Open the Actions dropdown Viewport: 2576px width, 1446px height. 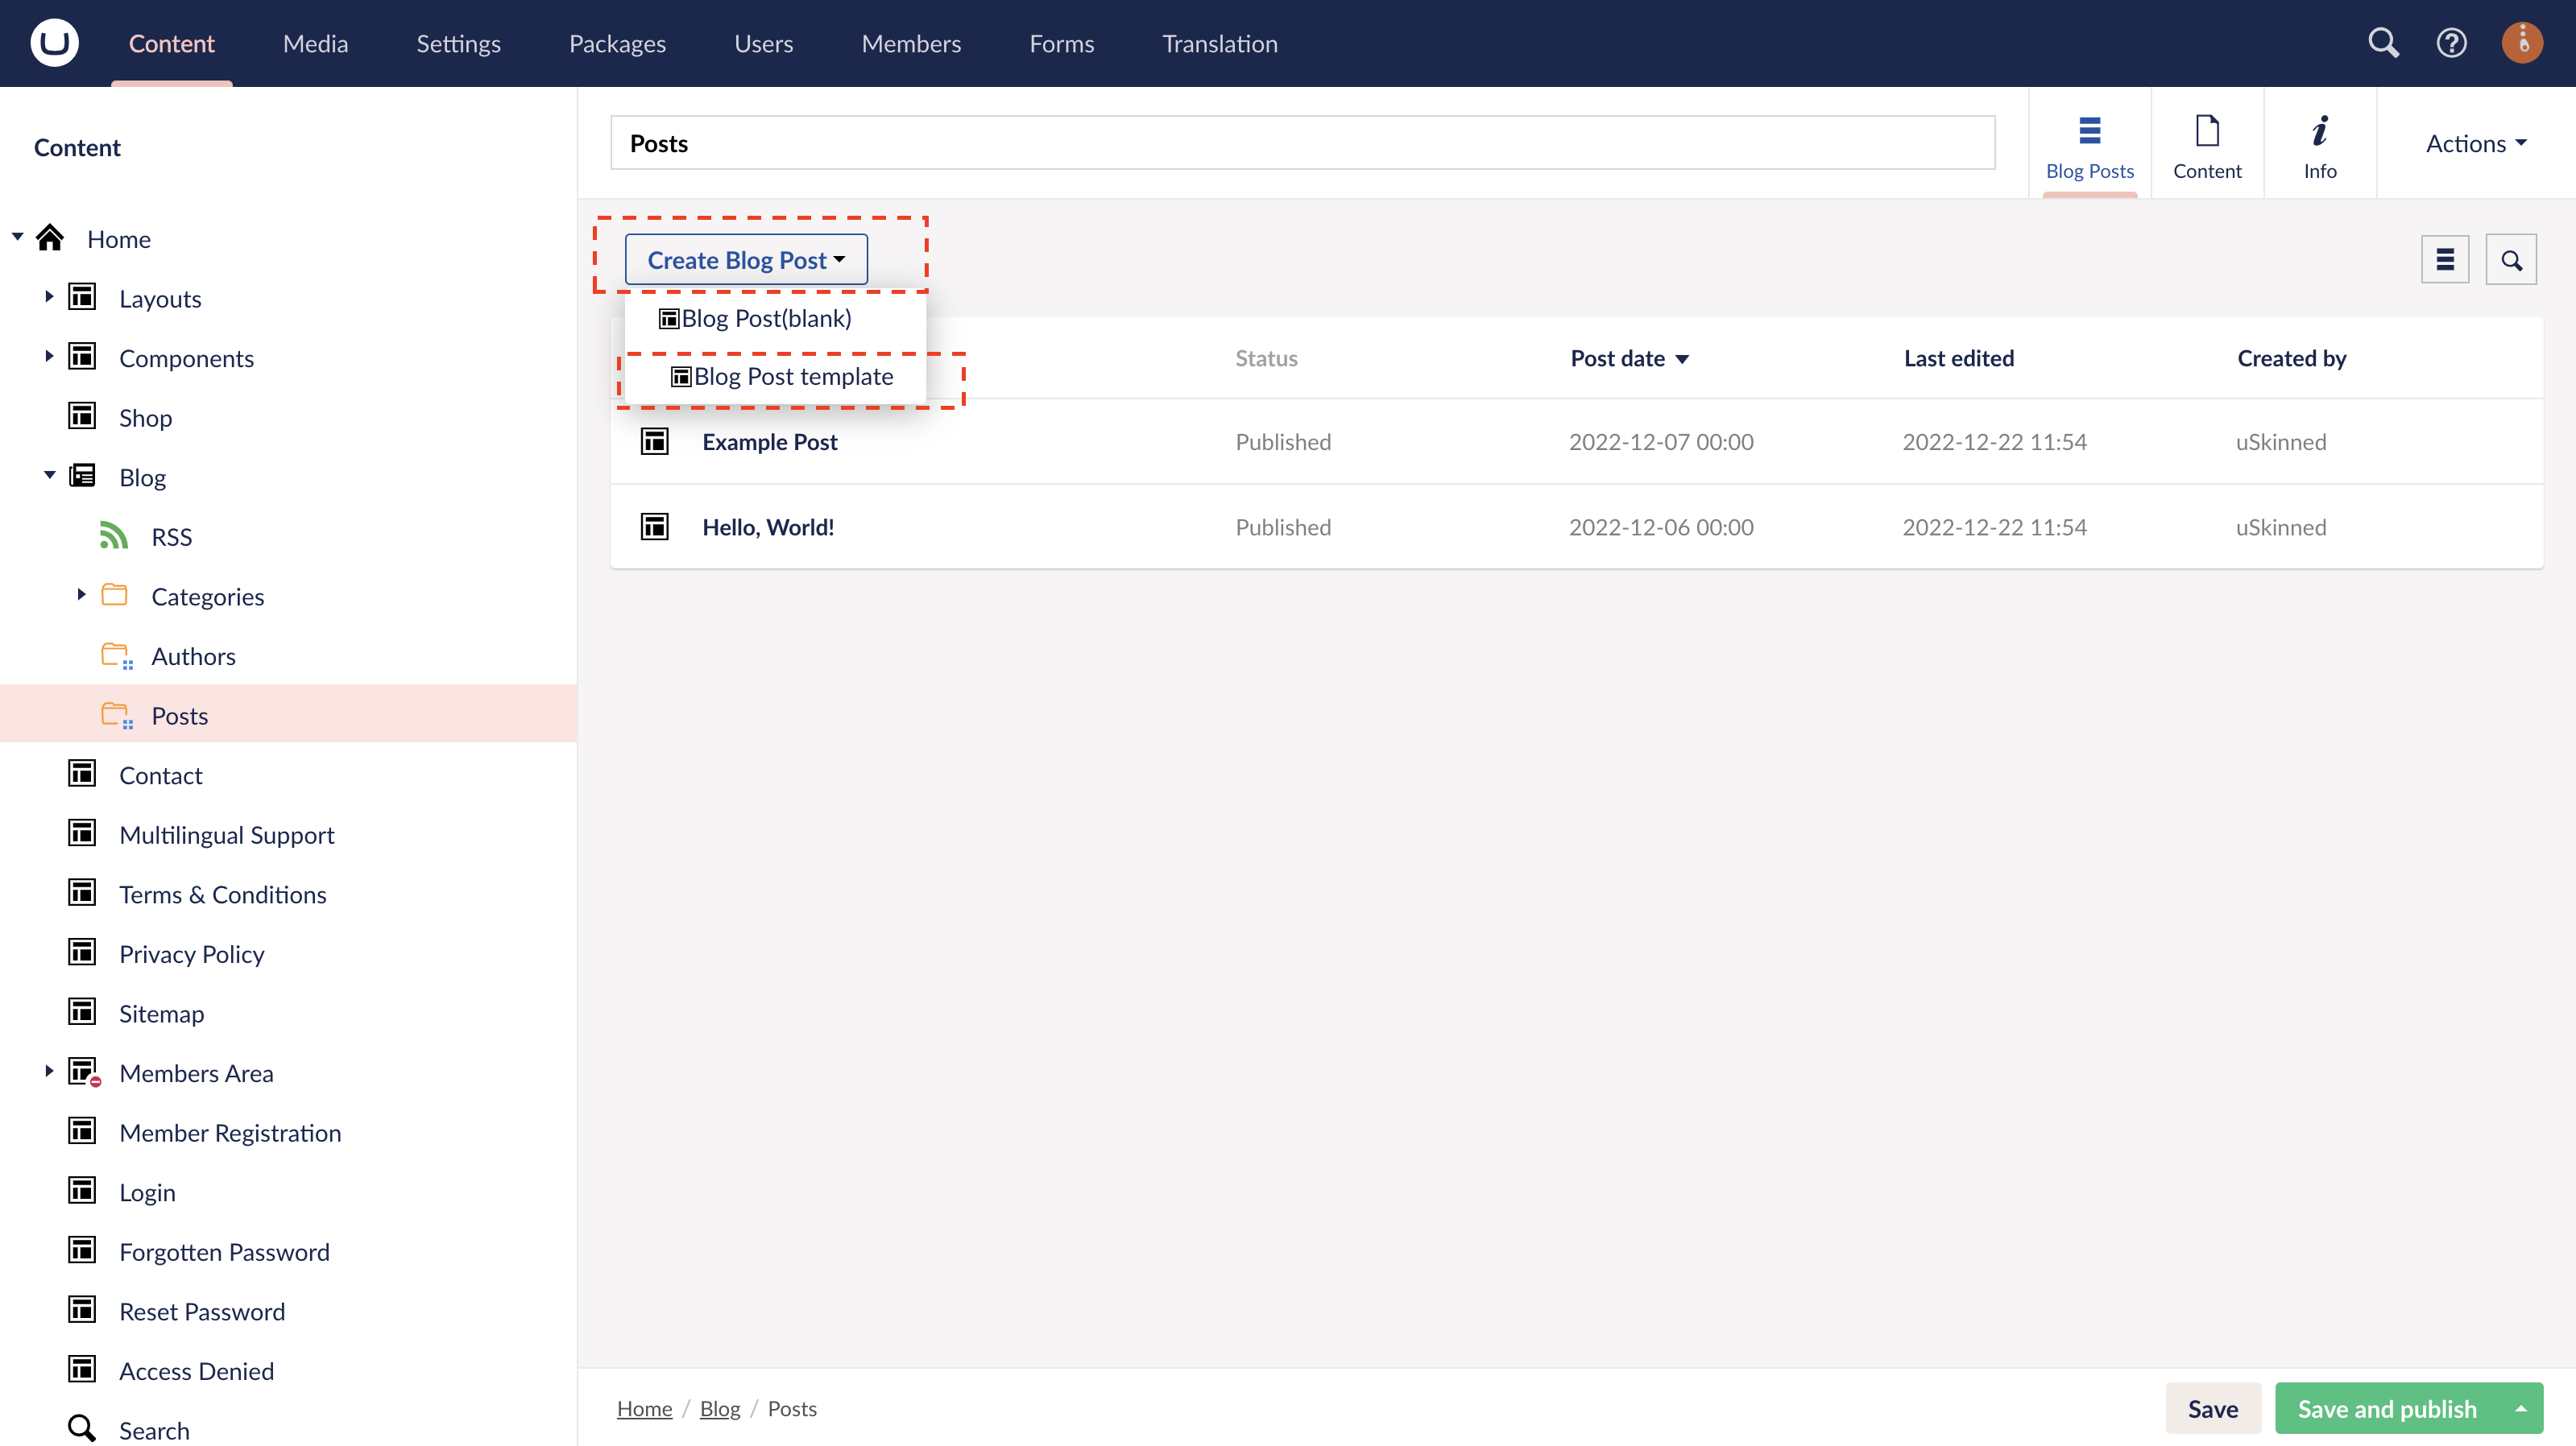[2476, 144]
